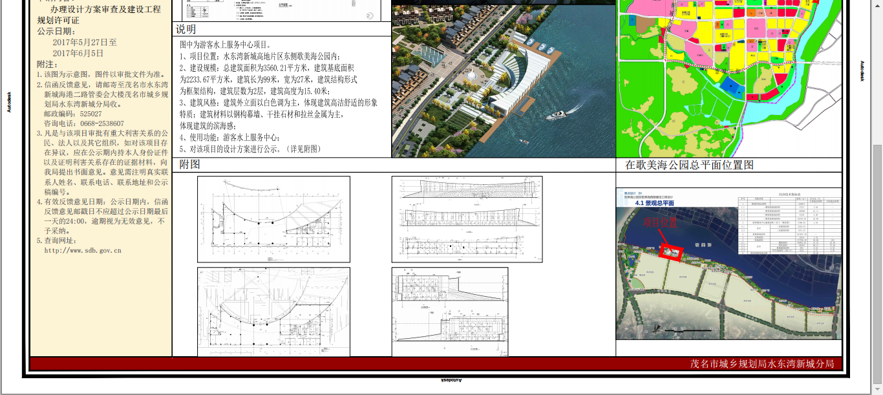The image size is (883, 395).
Task: Click the Autodesk watermark on the right margin
Action: [862, 71]
